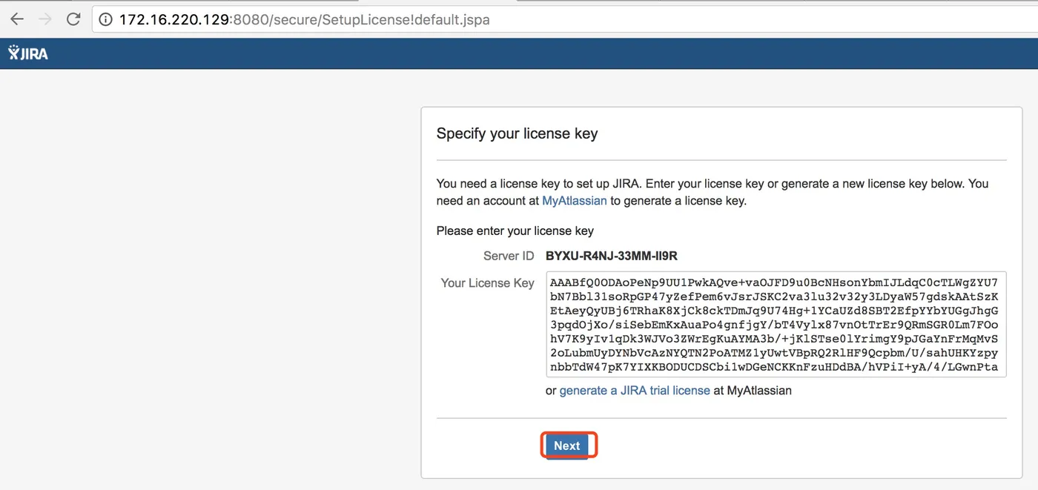The image size is (1038, 490).
Task: Click the browser back arrow
Action: coord(16,20)
